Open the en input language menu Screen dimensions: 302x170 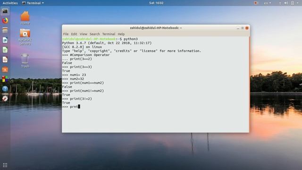pyautogui.click(x=268, y=3)
